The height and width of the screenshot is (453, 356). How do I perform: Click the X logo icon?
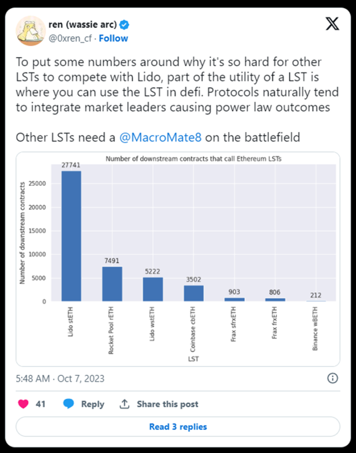pos(332,24)
